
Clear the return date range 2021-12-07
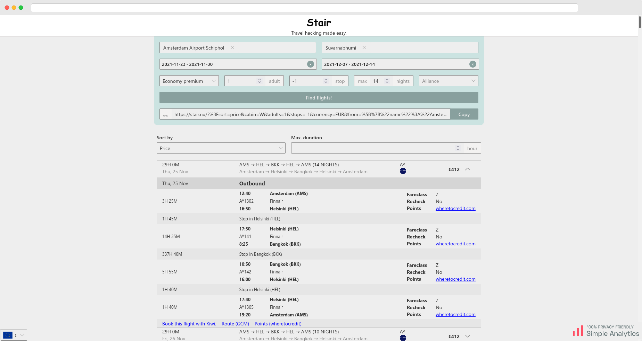coord(473,64)
